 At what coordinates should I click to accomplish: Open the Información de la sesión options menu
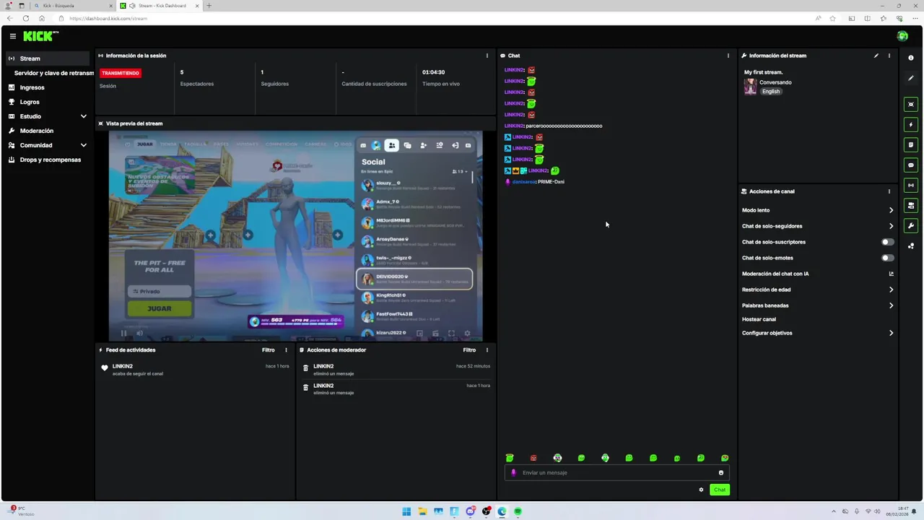(487, 56)
